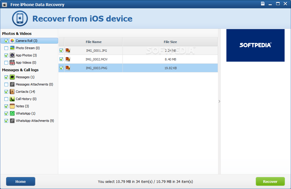
Task: Select the IMG_0002.MOV file name
Action: (x=97, y=59)
